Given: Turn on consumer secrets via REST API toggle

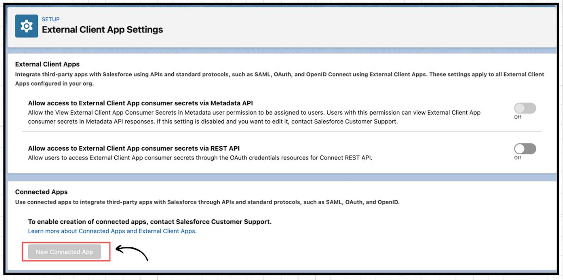Looking at the screenshot, I should [525, 149].
